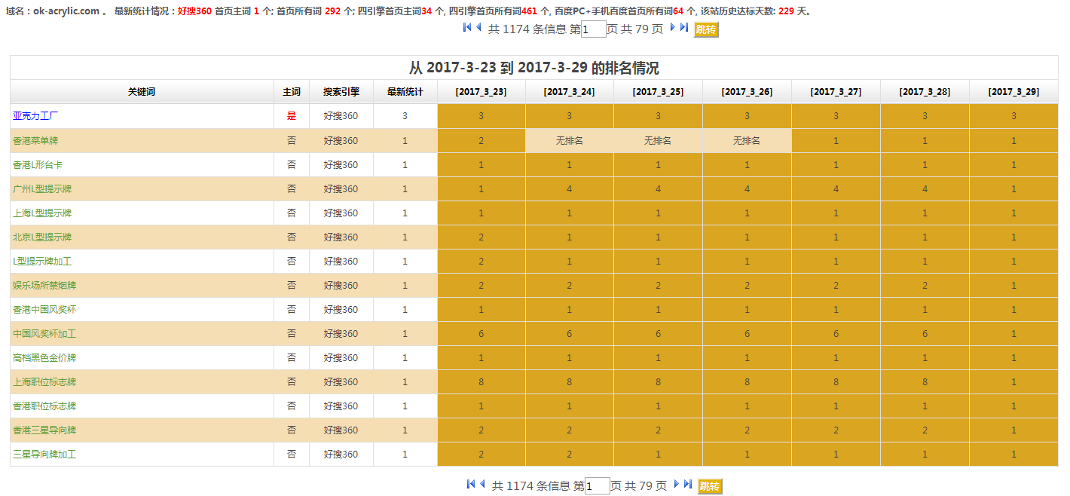
Task: Jump to last page using bottom pagination icon
Action: tap(688, 485)
